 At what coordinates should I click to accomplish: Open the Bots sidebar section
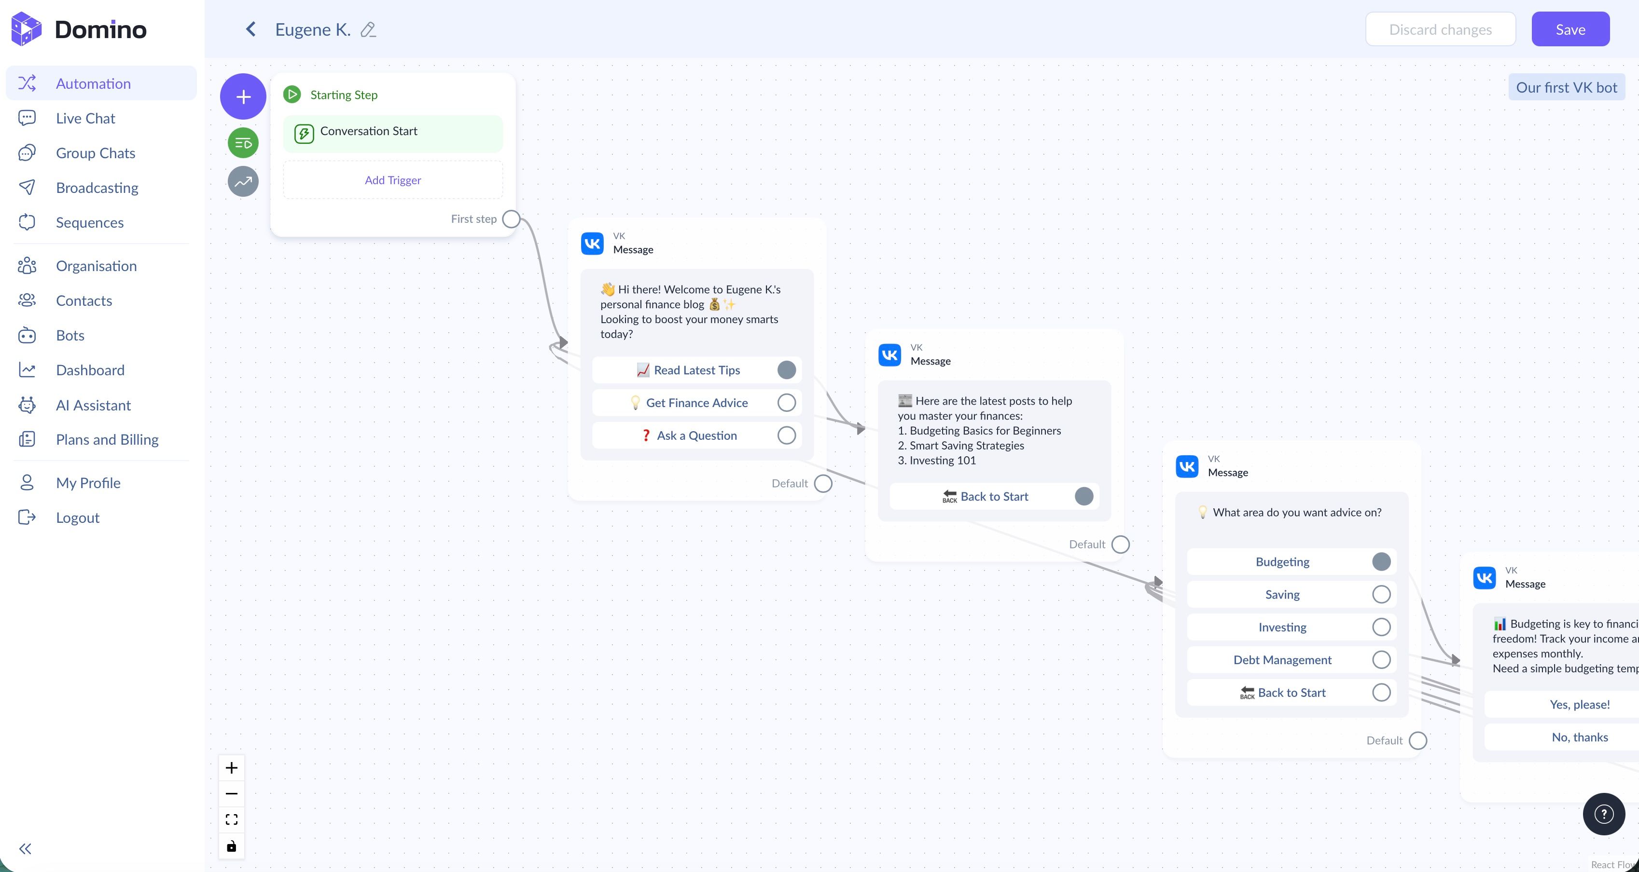tap(70, 335)
